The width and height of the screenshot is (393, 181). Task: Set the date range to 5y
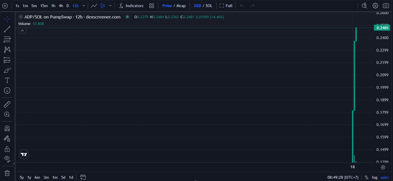(x=22, y=177)
